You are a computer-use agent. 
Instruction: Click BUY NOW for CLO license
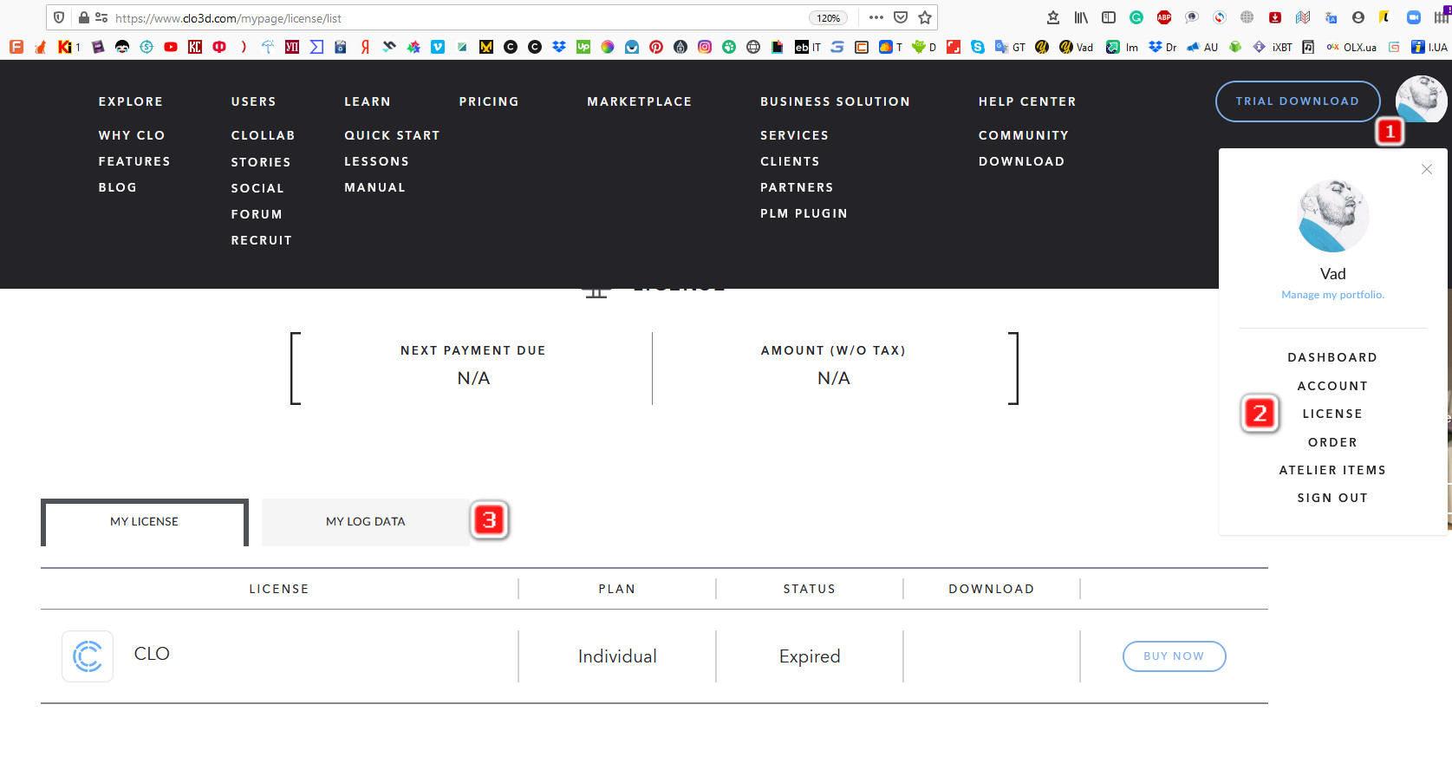[x=1174, y=656]
